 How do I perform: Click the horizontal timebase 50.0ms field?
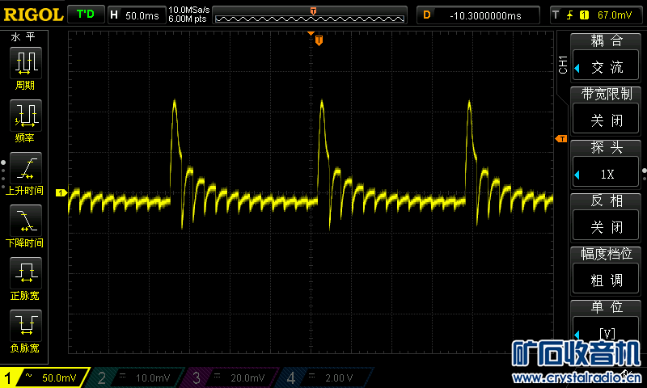[136, 15]
